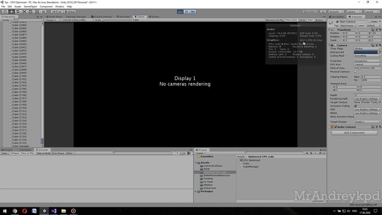Open the Projection dropdown
Image resolution: width=382 pixels, height=215 pixels.
(367, 61)
